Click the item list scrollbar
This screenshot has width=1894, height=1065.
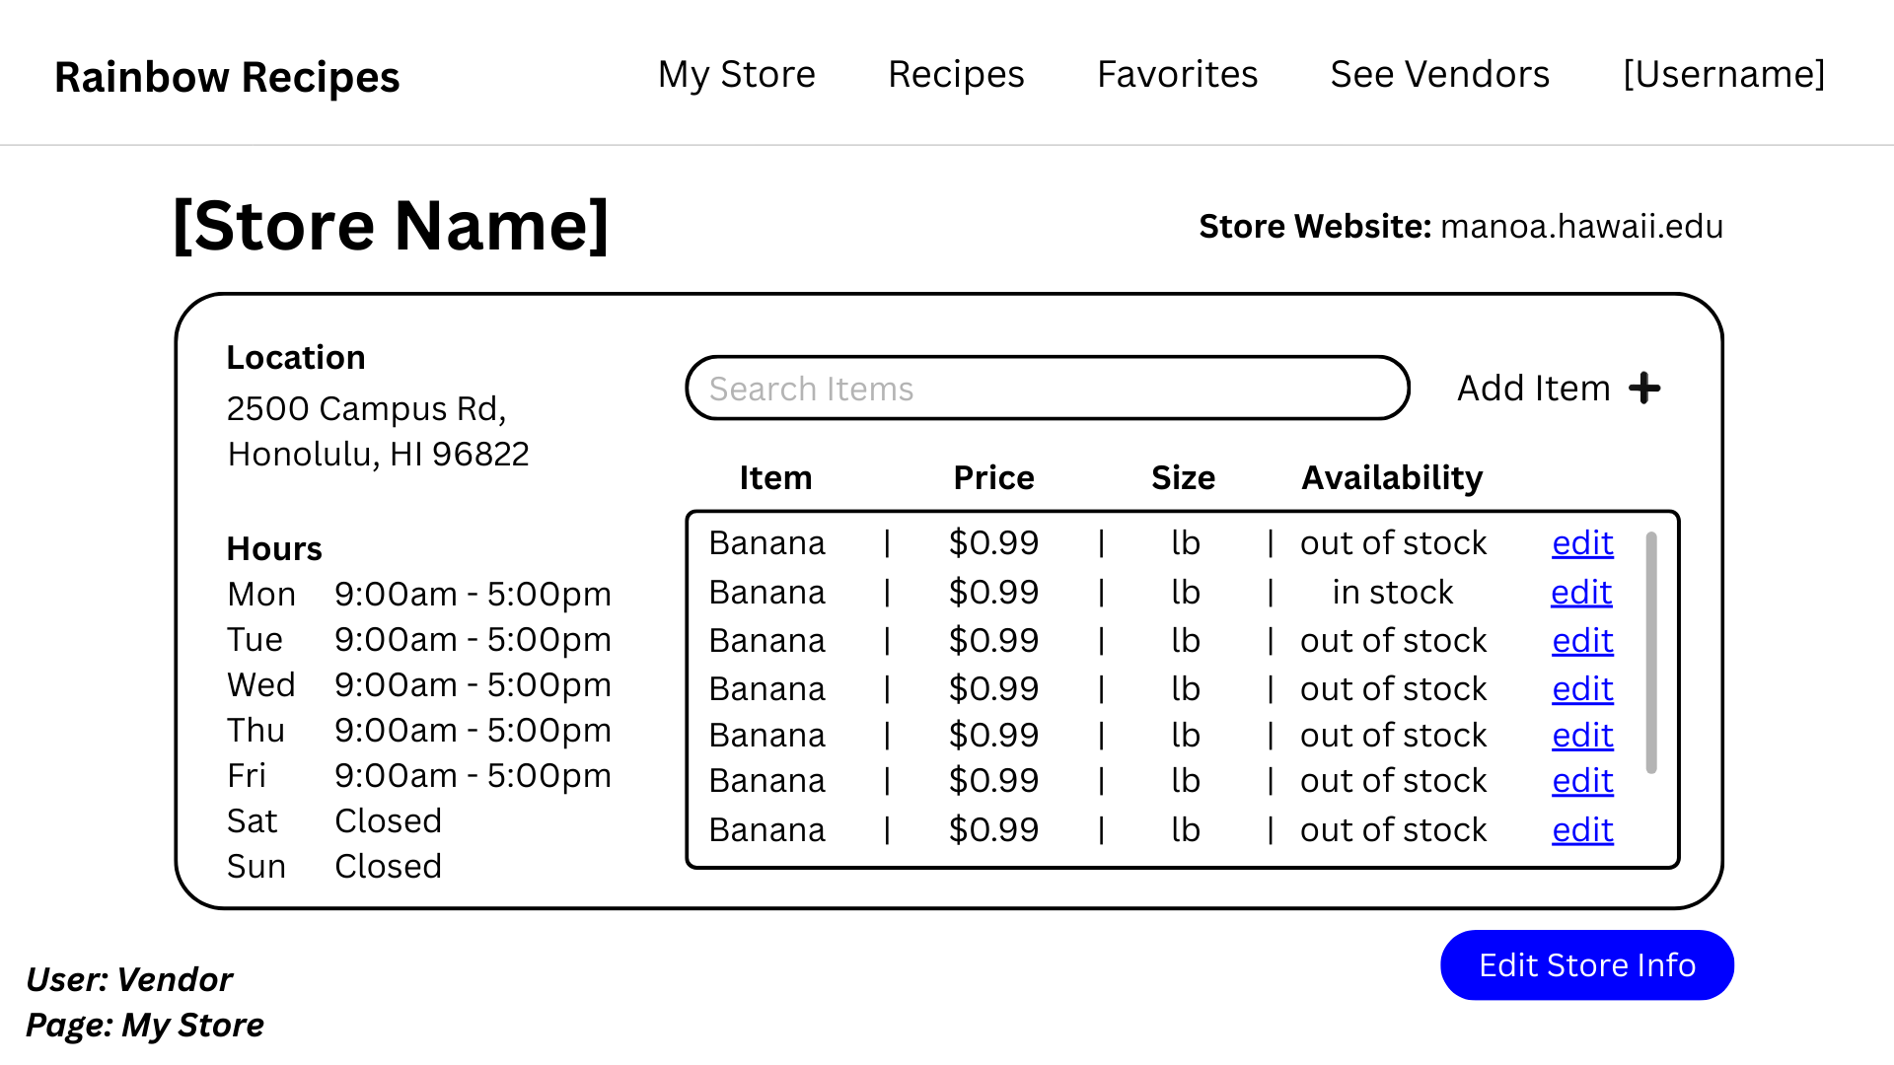point(1651,653)
